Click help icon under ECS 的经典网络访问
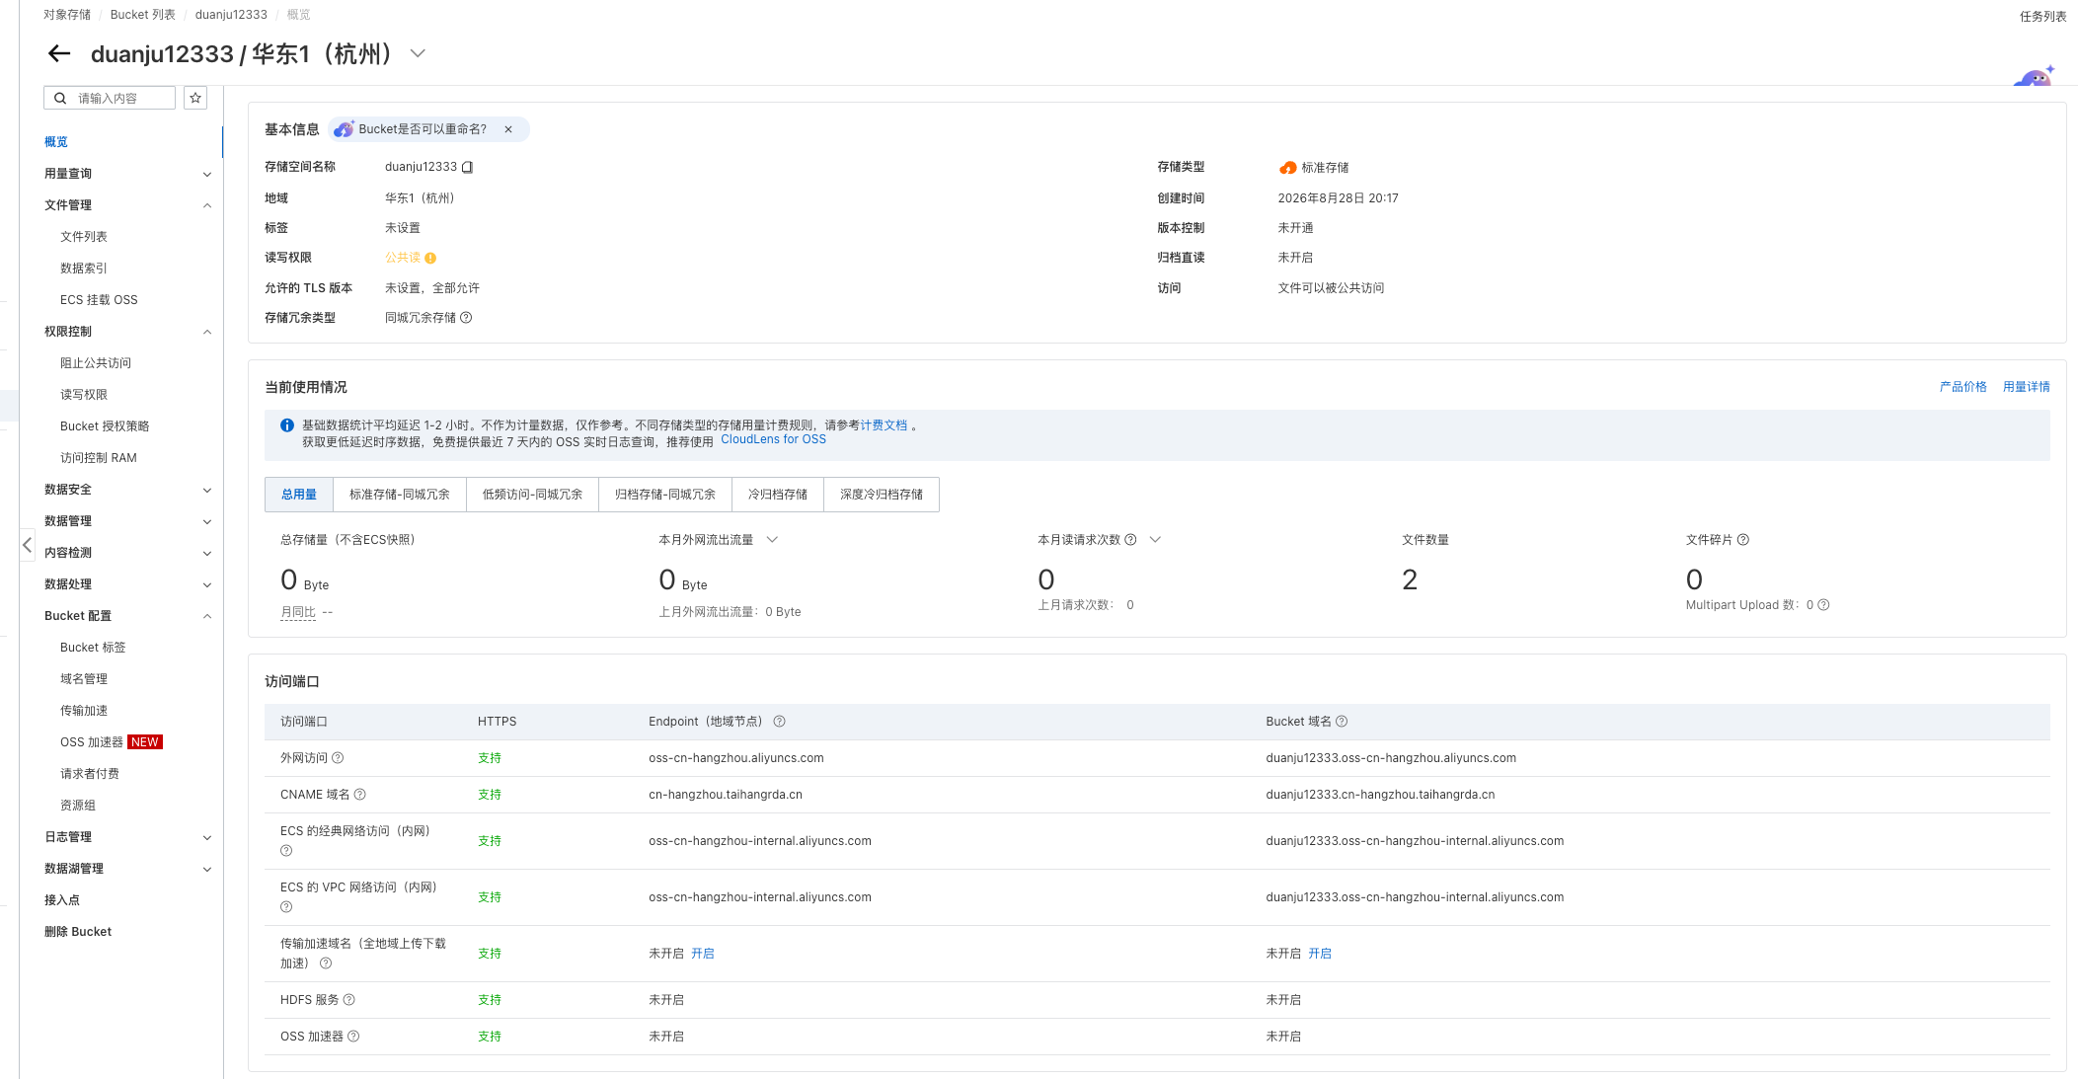This screenshot has height=1079, width=2078. click(x=286, y=851)
